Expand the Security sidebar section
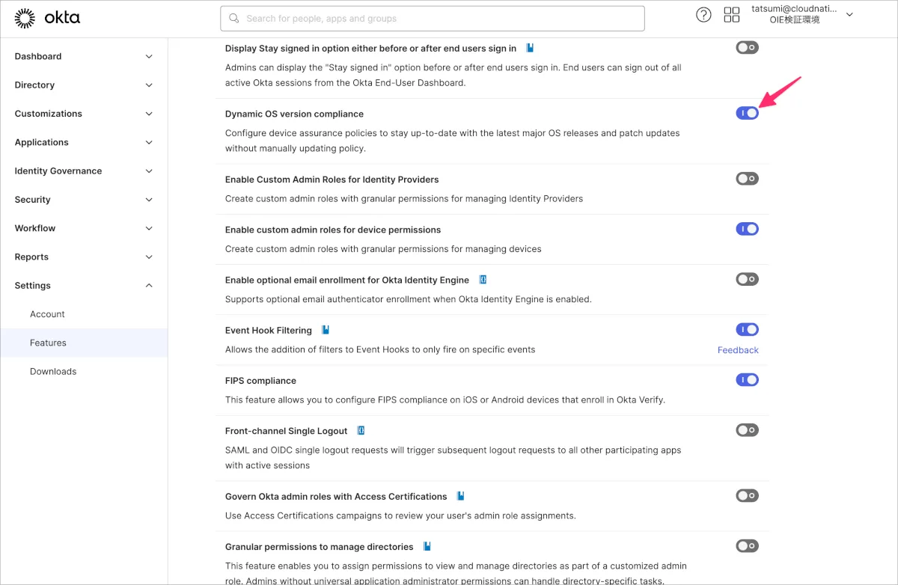Screen dimensions: 898x585 pos(83,200)
